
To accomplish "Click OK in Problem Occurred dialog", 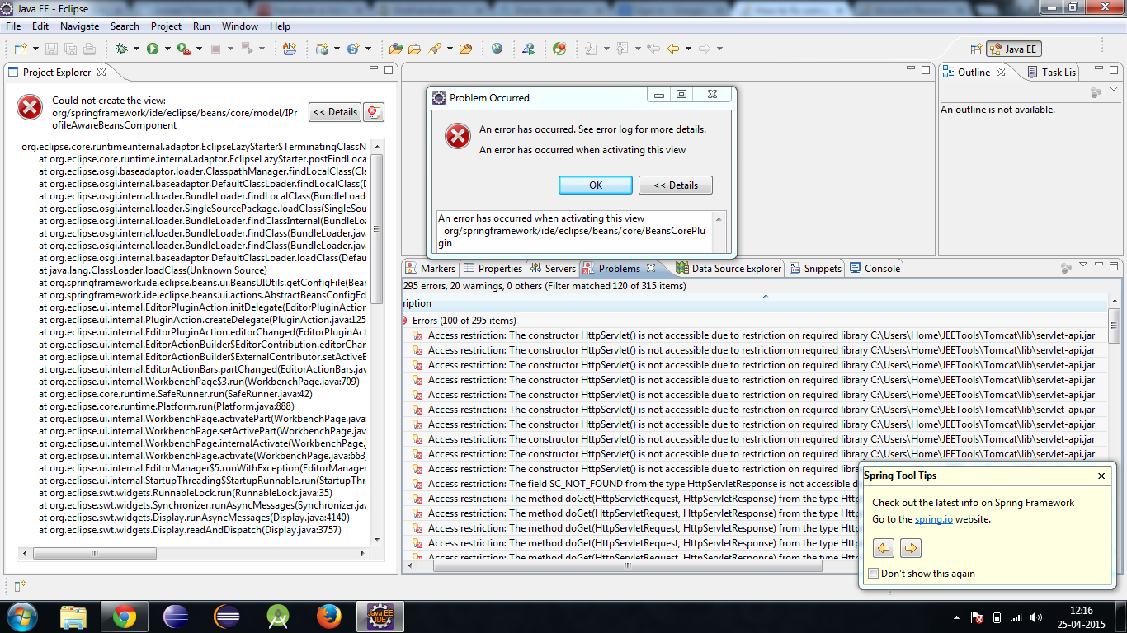I will point(596,185).
